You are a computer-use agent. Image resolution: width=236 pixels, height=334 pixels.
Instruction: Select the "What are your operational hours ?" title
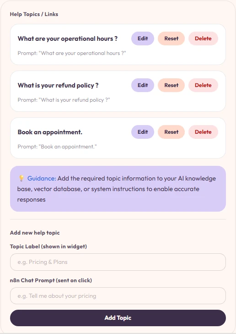[x=68, y=39]
